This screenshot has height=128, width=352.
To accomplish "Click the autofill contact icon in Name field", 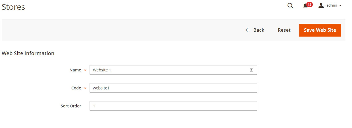I will (x=252, y=70).
